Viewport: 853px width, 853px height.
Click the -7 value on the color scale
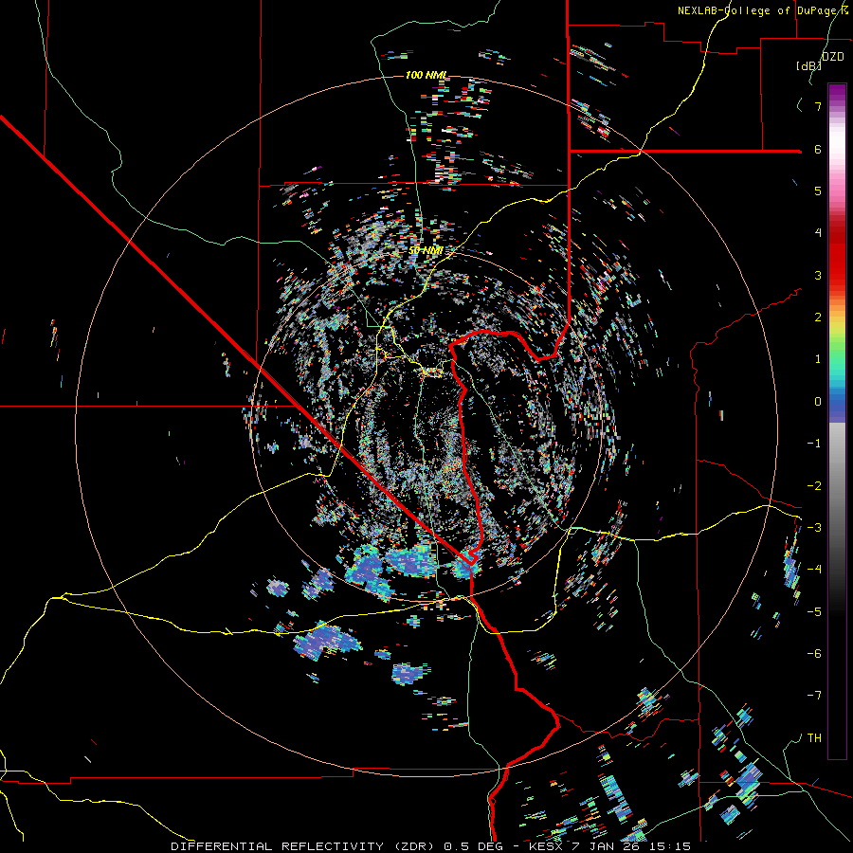814,696
